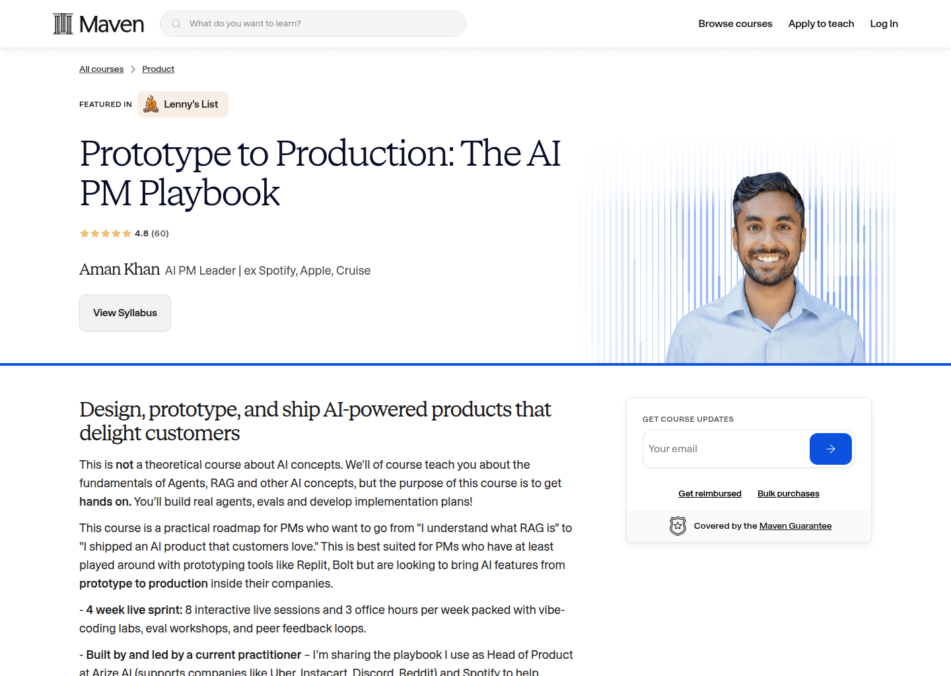Click the arrow icon to submit course updates email
951x676 pixels.
point(830,448)
